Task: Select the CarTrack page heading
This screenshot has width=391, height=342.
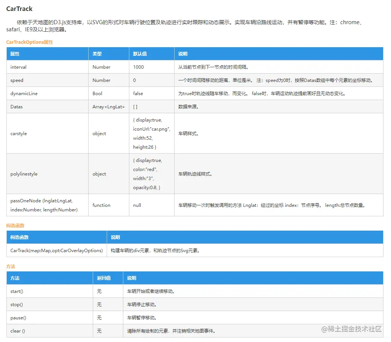Action: click(x=19, y=9)
